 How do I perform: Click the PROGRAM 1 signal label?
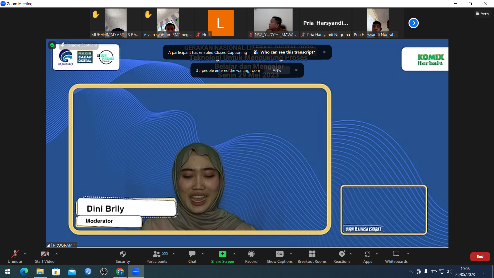[x=61, y=245]
